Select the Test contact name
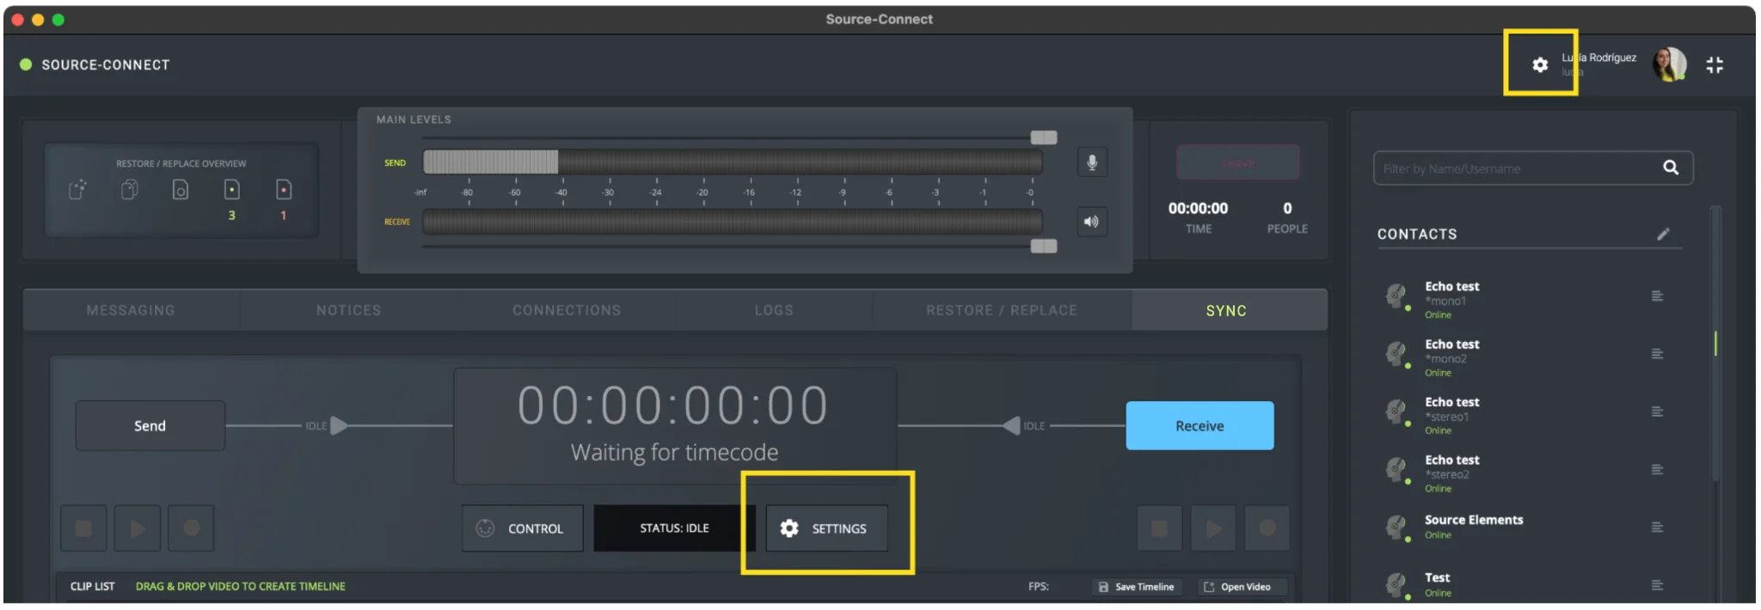Viewport: 1761px width, 610px height. tap(1437, 577)
